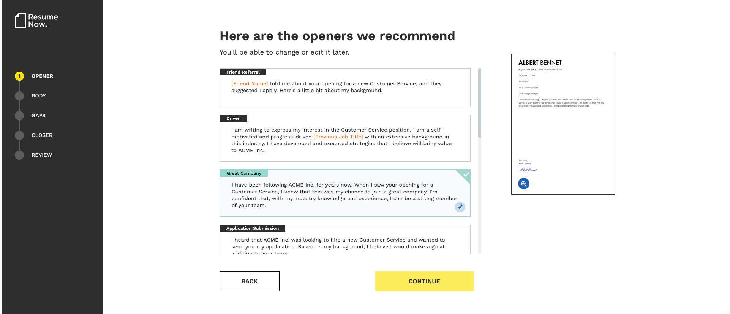Click the gray Closer step circle
Image resolution: width=730 pixels, height=314 pixels.
coord(19,135)
